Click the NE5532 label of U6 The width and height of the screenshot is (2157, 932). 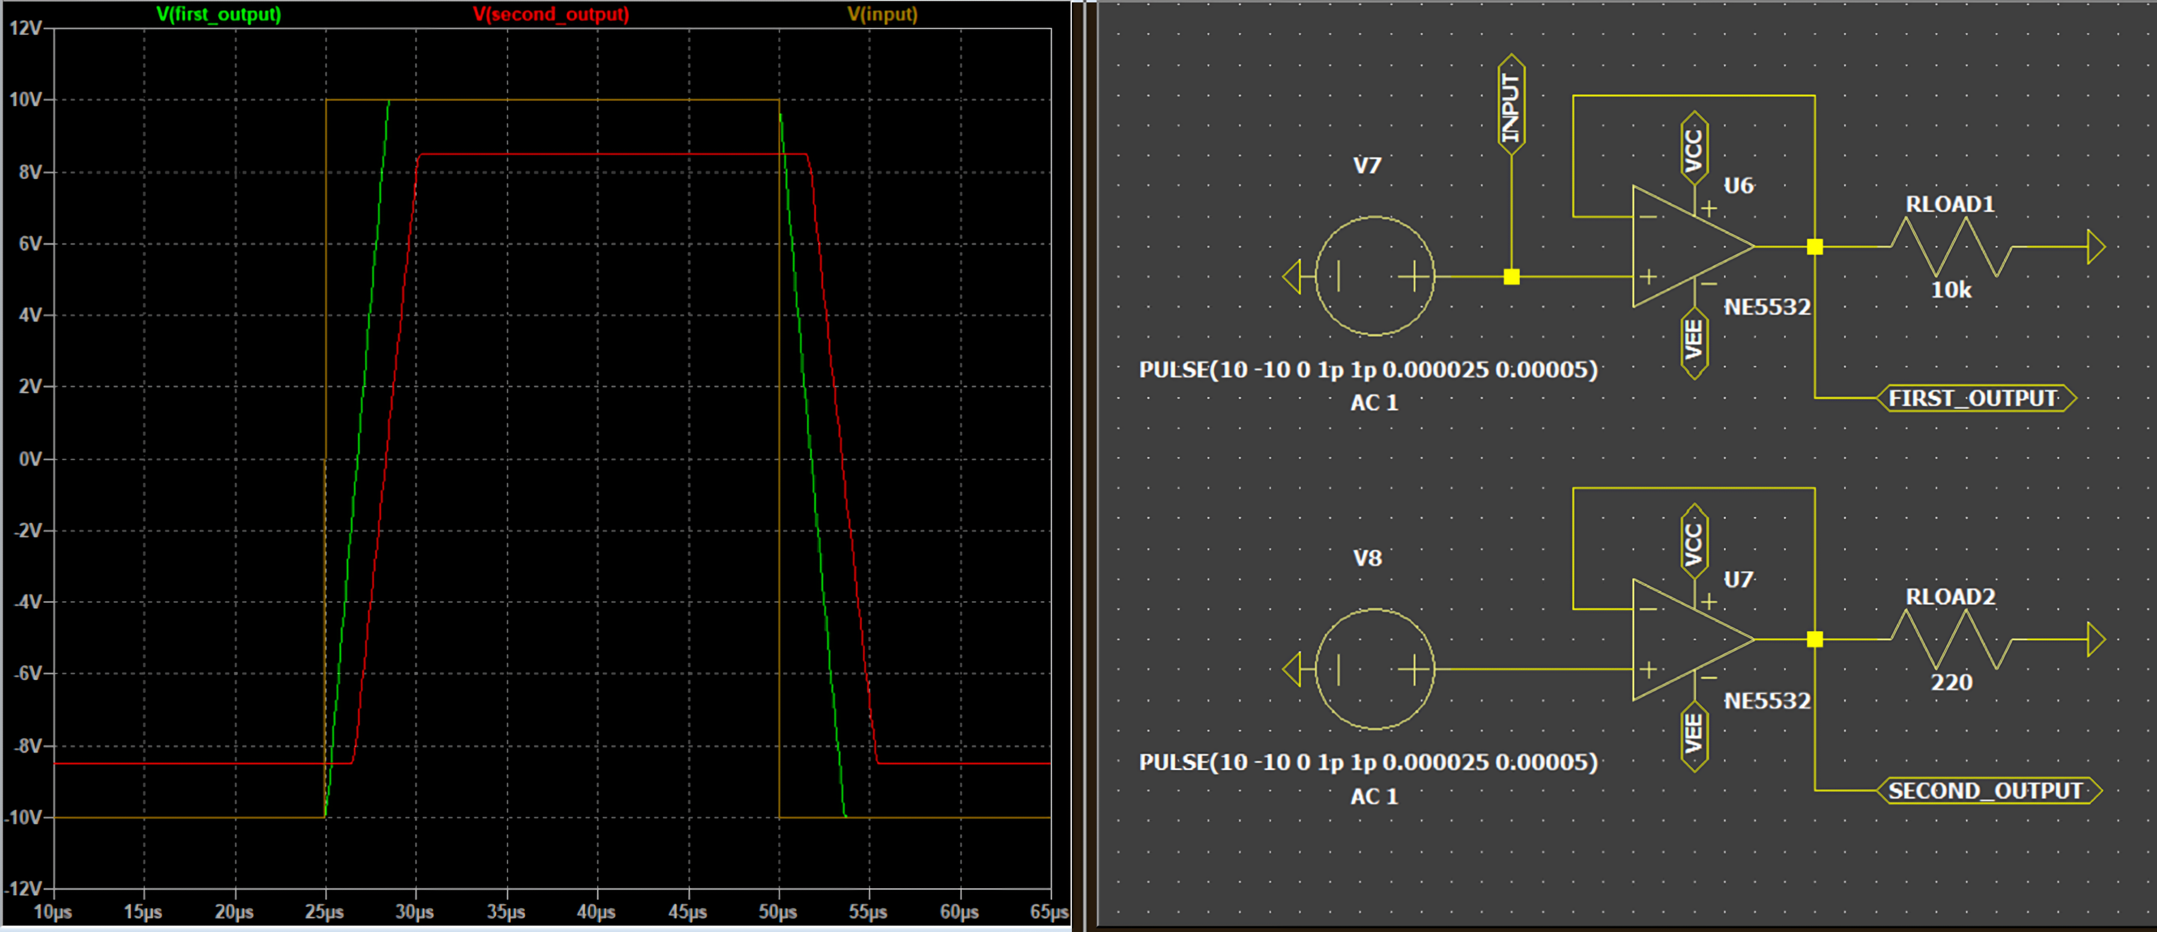(1767, 307)
